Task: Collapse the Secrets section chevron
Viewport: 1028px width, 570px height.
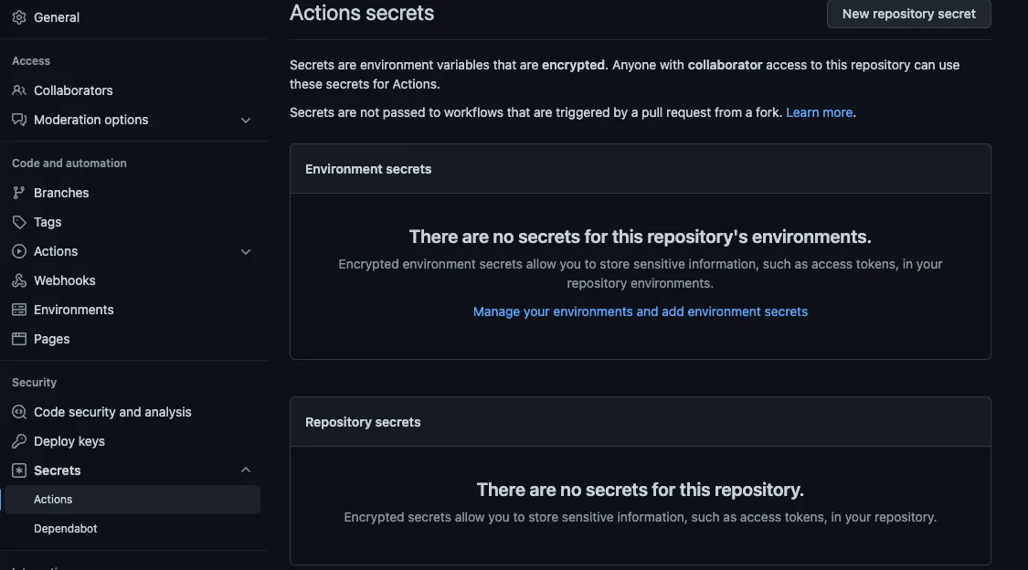Action: tap(246, 470)
